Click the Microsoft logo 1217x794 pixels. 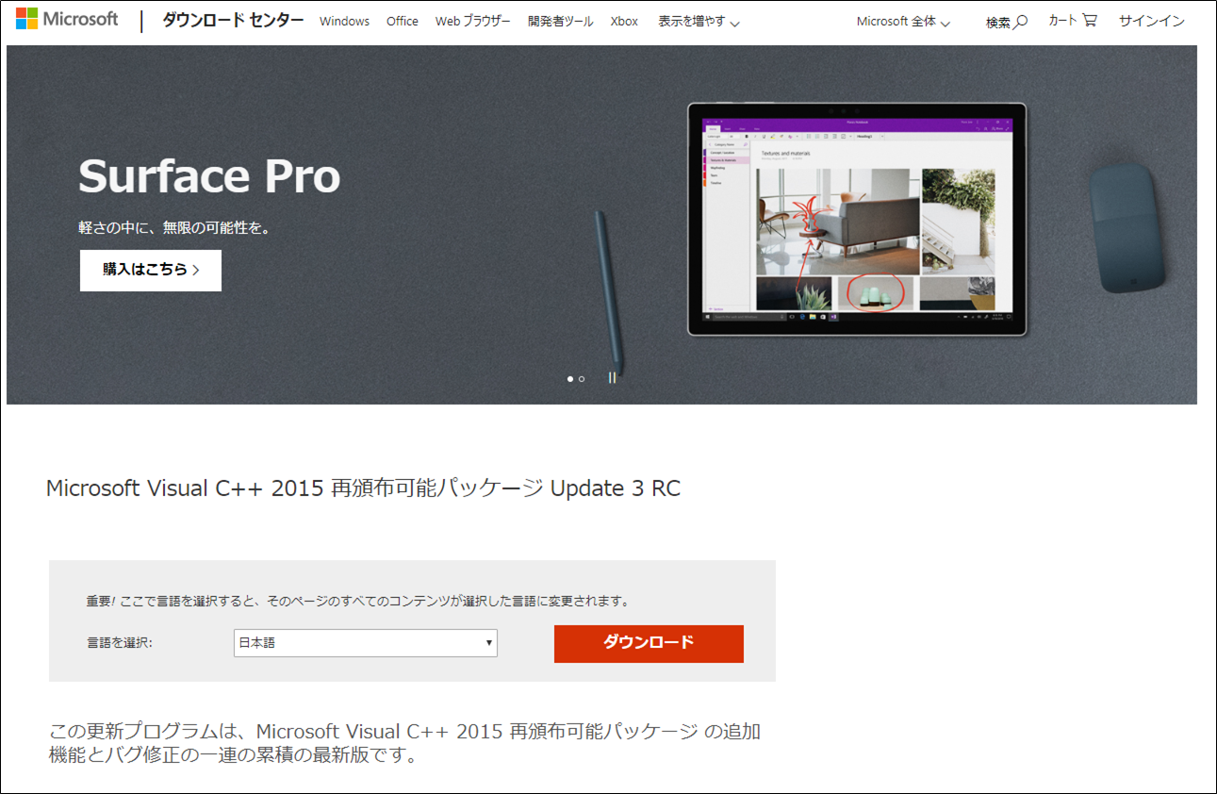pyautogui.click(x=67, y=20)
